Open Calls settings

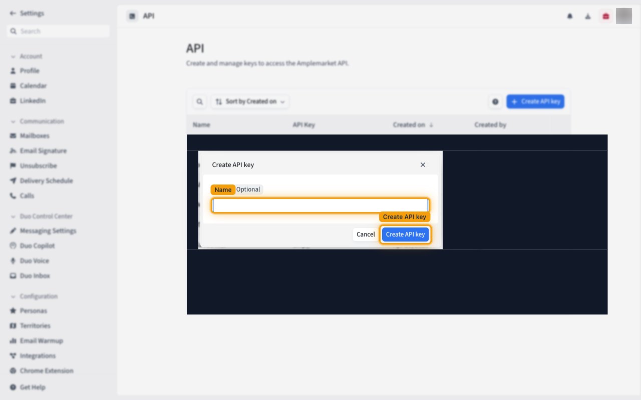point(27,196)
